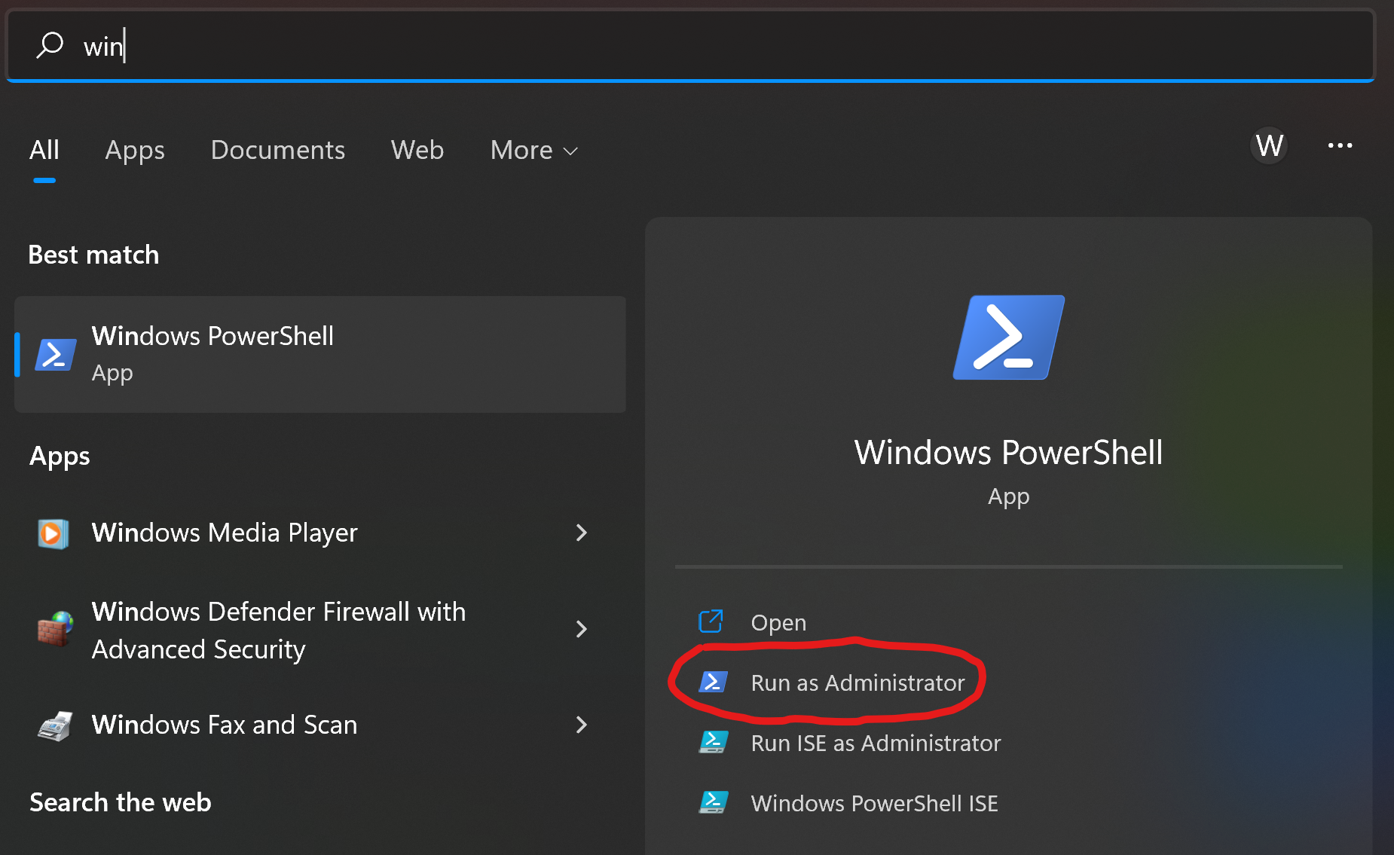Viewport: 1394px width, 855px height.
Task: Expand Windows Media Player options chevron
Action: (581, 533)
